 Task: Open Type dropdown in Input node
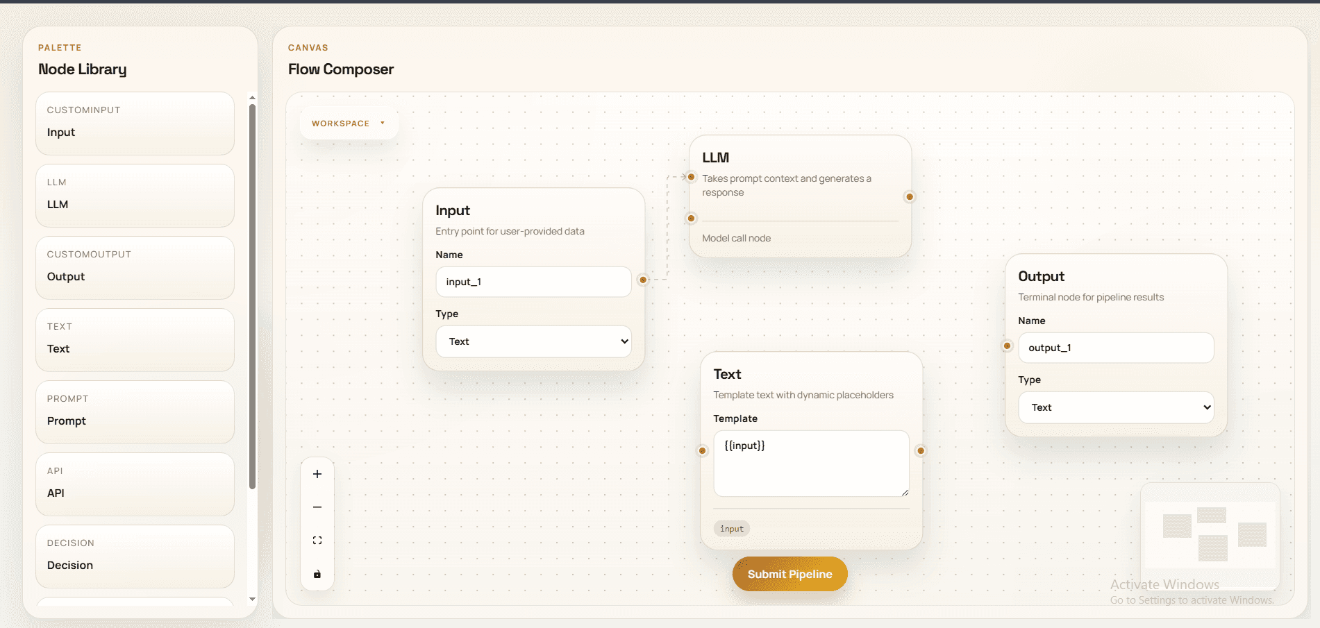click(533, 341)
